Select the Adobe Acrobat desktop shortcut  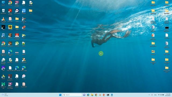[10, 12]
